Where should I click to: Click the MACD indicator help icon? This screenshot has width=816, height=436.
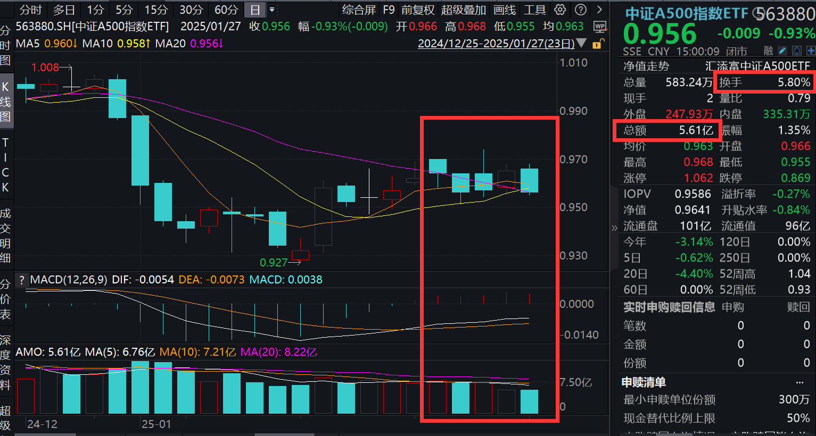coord(21,280)
